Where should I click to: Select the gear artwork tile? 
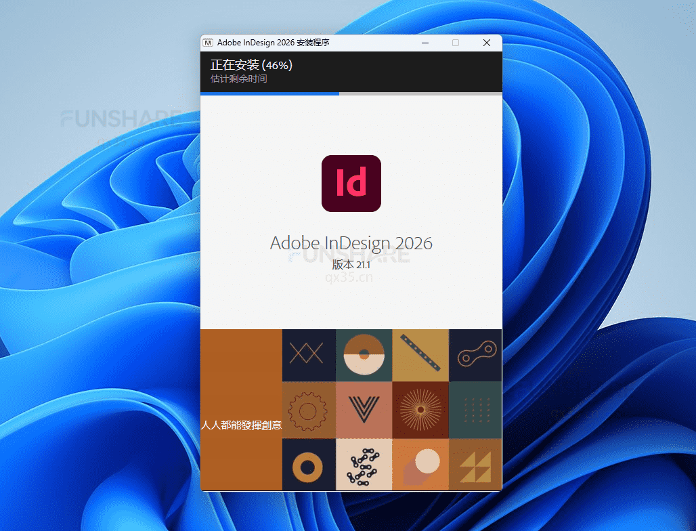coord(309,409)
